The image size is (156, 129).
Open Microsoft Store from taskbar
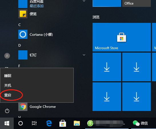pyautogui.click(x=63, y=123)
